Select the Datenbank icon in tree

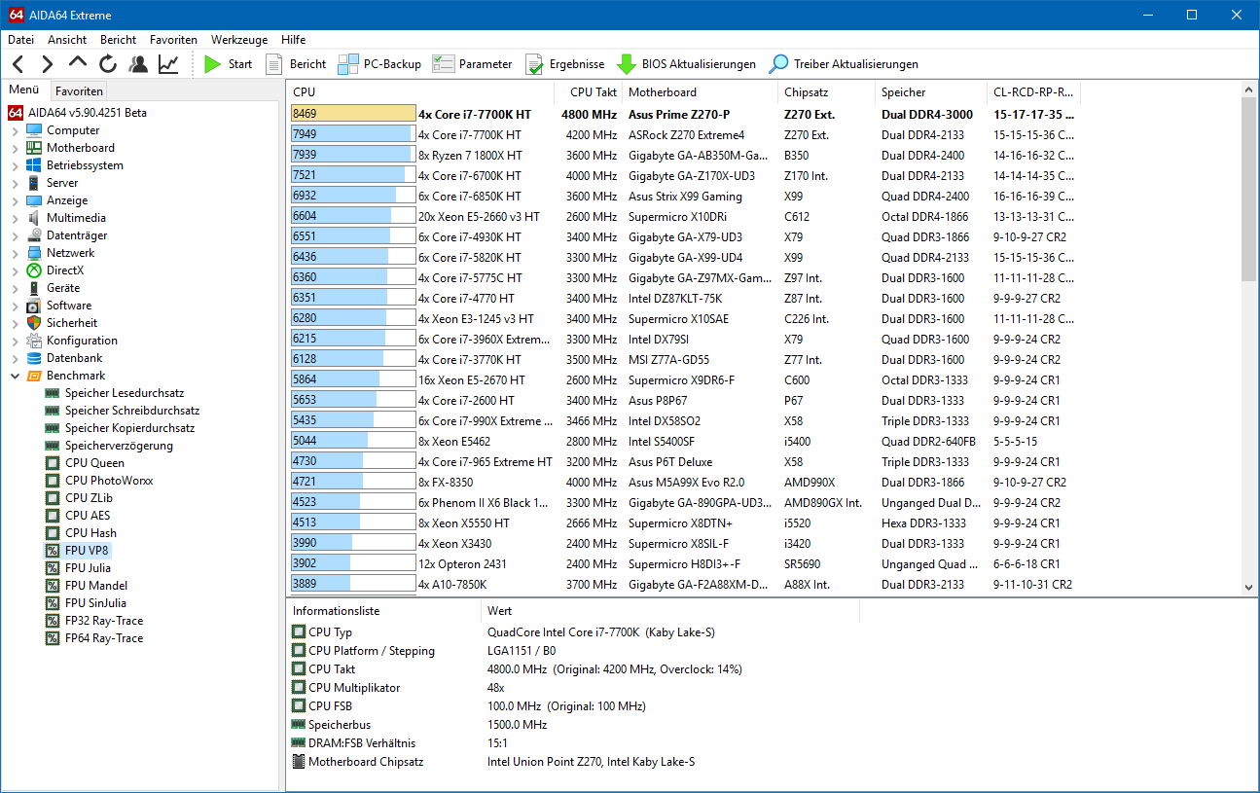(x=34, y=358)
